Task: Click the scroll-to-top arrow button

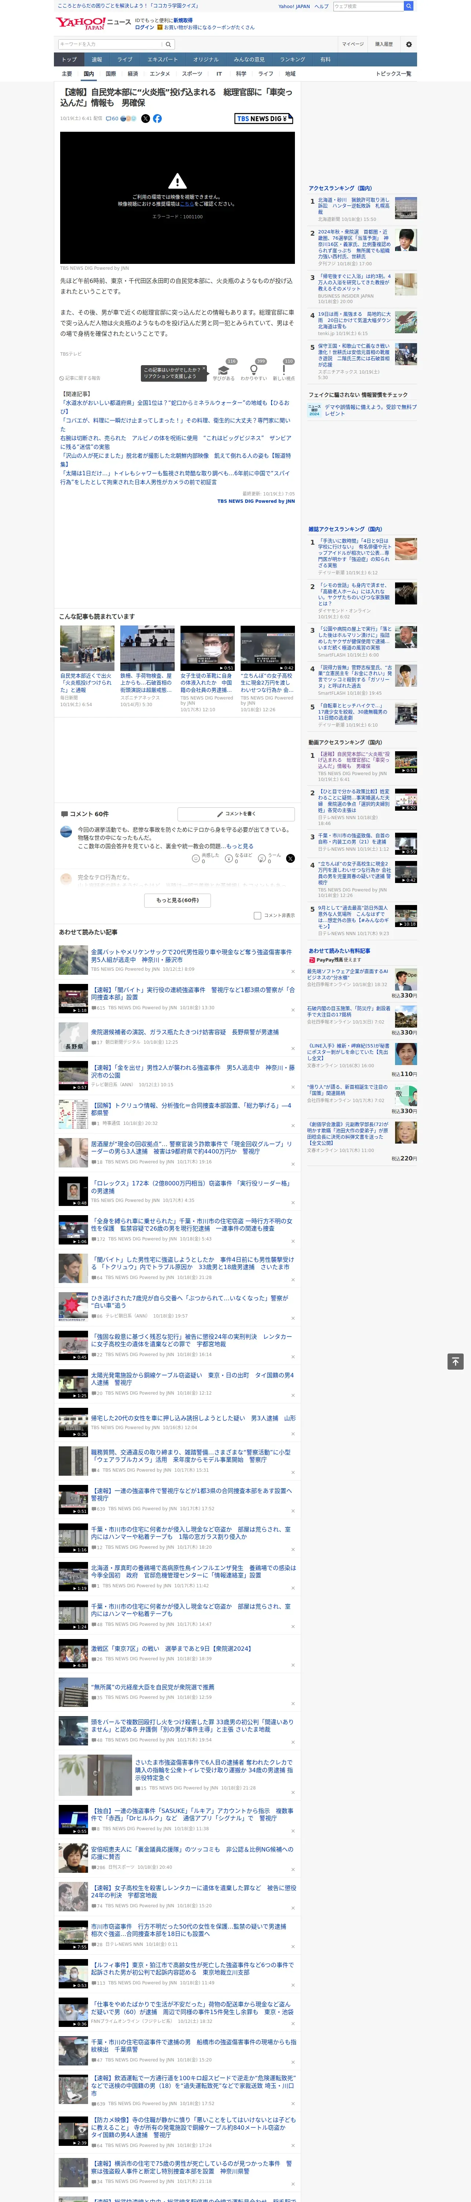Action: pos(456,1361)
